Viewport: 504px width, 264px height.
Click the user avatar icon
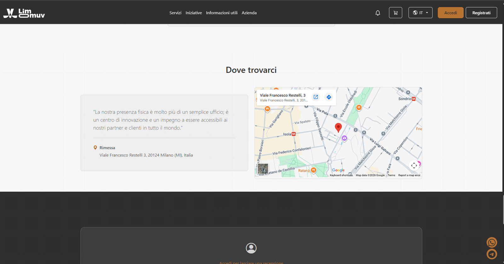[251, 248]
